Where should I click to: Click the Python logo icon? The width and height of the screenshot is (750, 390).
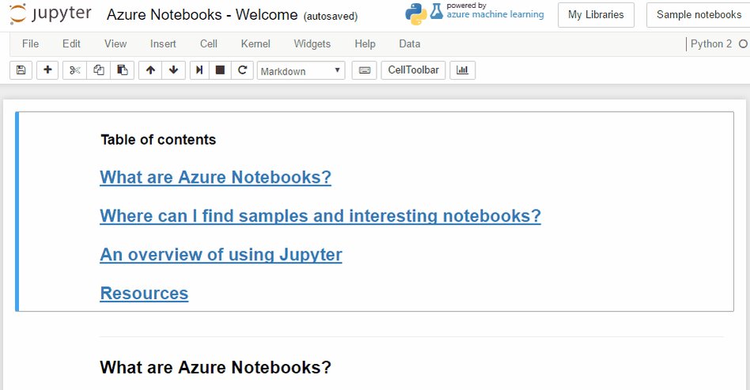415,14
